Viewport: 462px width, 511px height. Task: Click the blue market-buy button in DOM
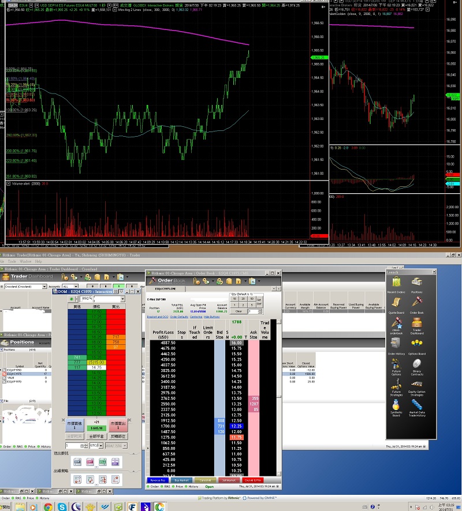(74, 425)
